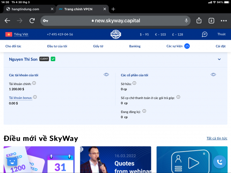
Task: Click the info icon next to Sở hữu
Action: tap(134, 83)
